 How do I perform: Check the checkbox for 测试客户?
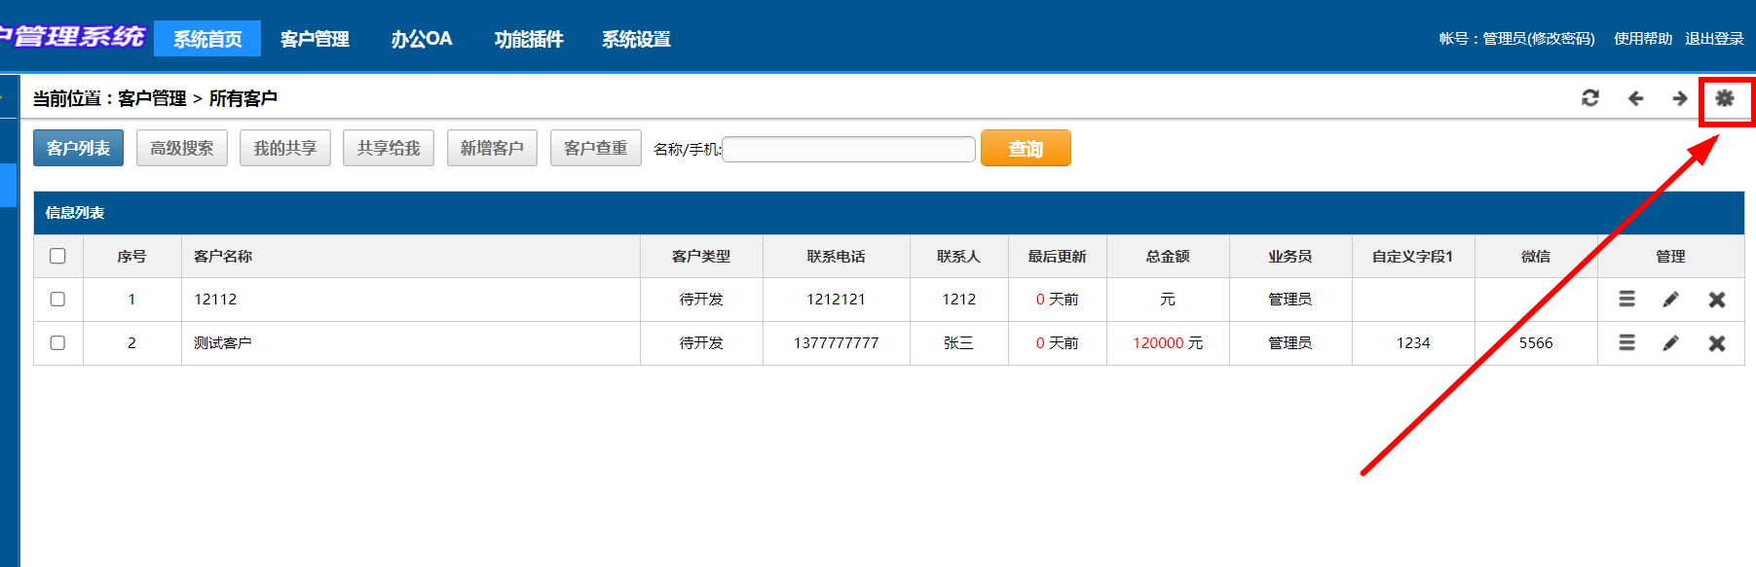pyautogui.click(x=57, y=343)
